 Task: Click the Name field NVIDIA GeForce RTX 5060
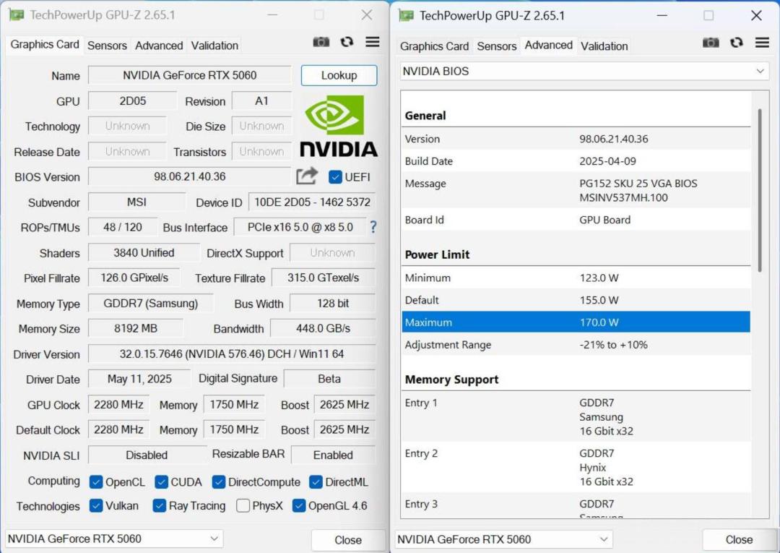coord(189,75)
